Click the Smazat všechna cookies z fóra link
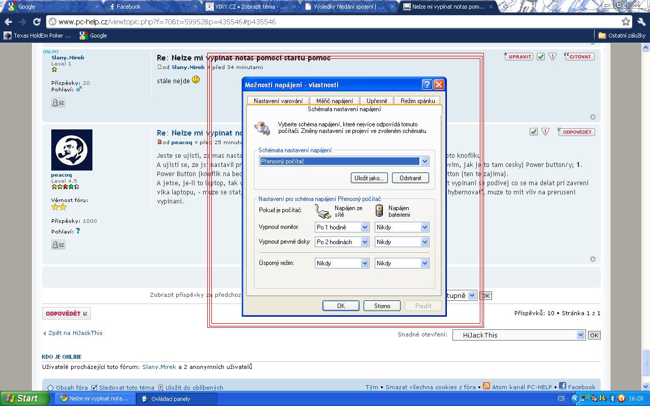 click(431, 387)
